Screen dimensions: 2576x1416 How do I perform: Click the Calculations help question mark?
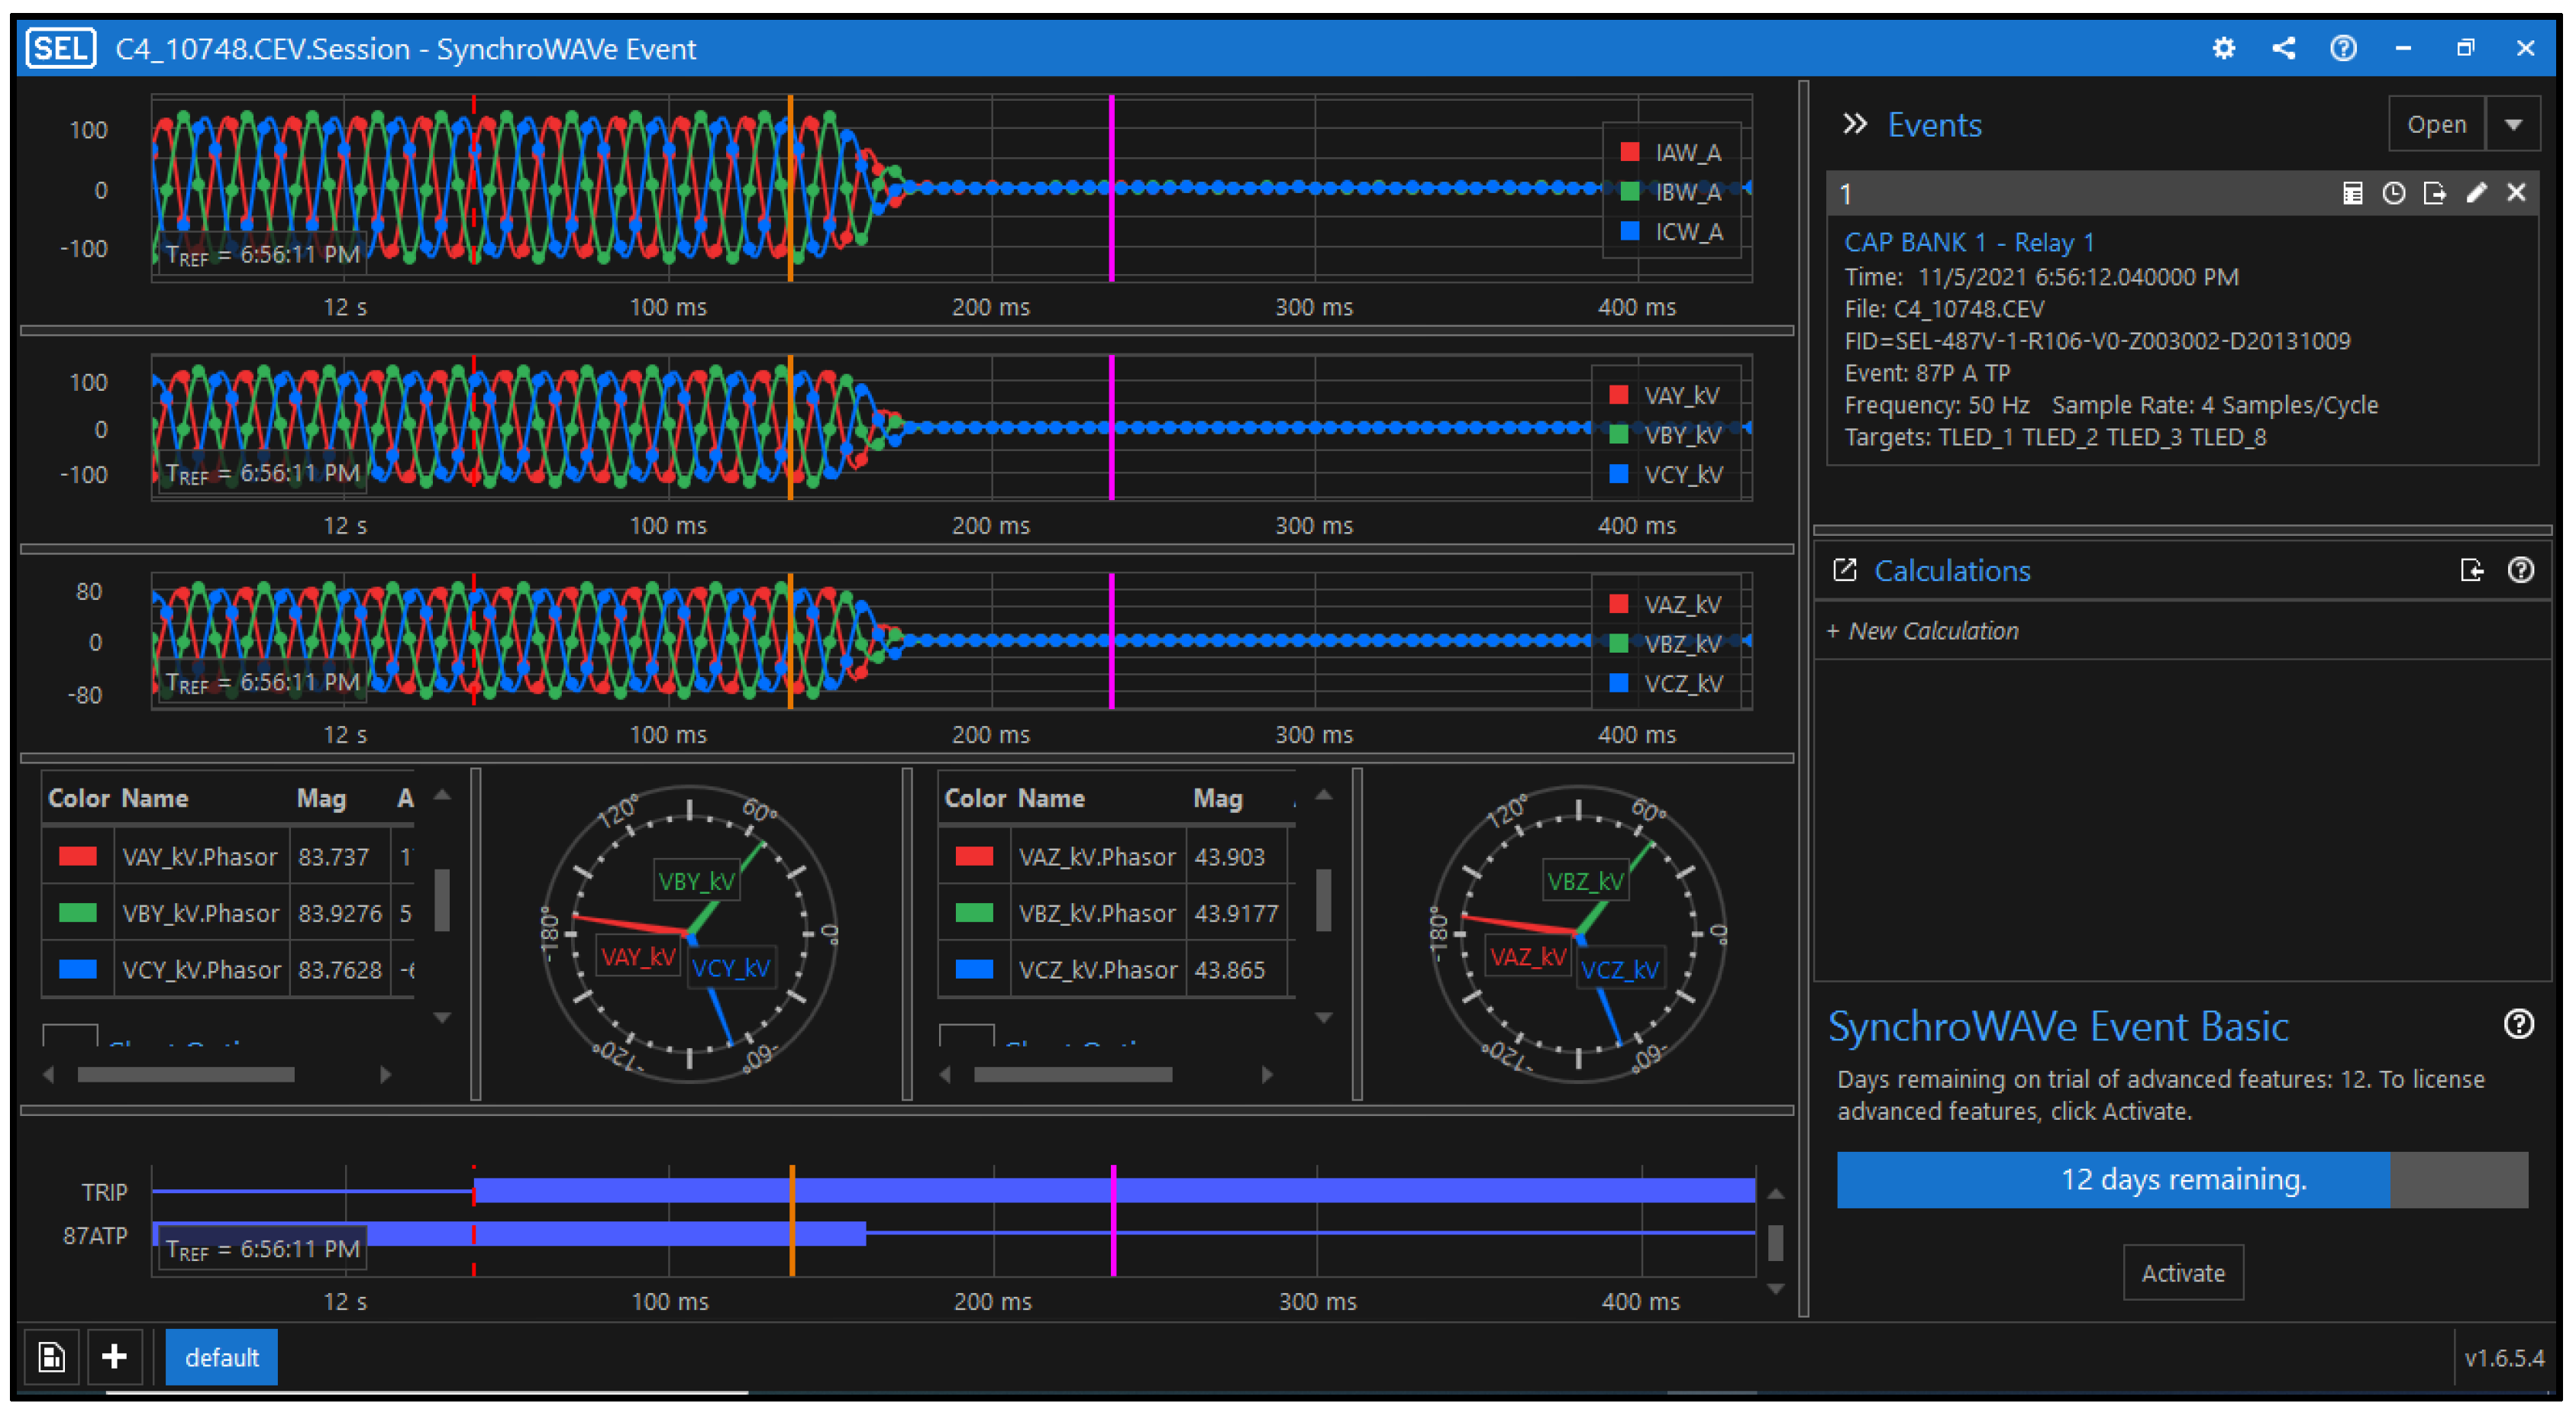click(x=2520, y=570)
